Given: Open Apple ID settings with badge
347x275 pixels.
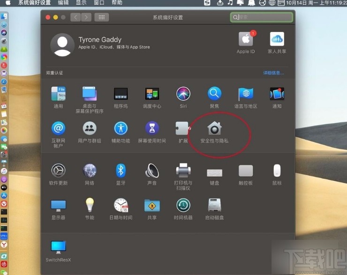Looking at the screenshot, I should (246, 39).
